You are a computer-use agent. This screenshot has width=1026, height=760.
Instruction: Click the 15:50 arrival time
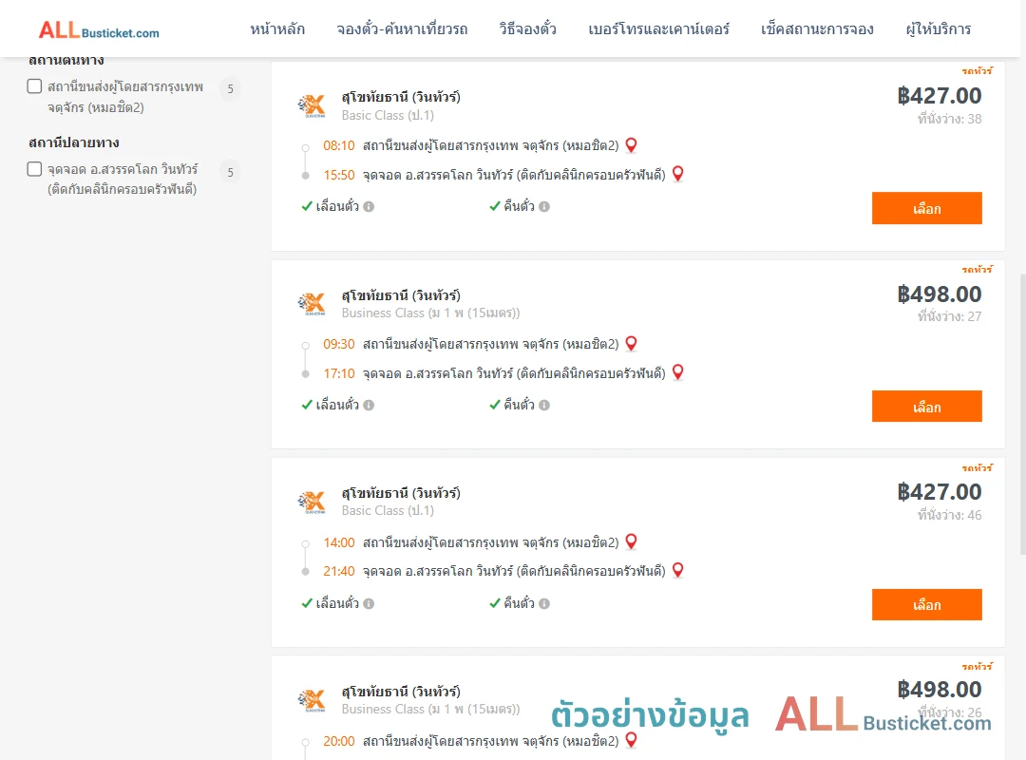[x=339, y=175]
